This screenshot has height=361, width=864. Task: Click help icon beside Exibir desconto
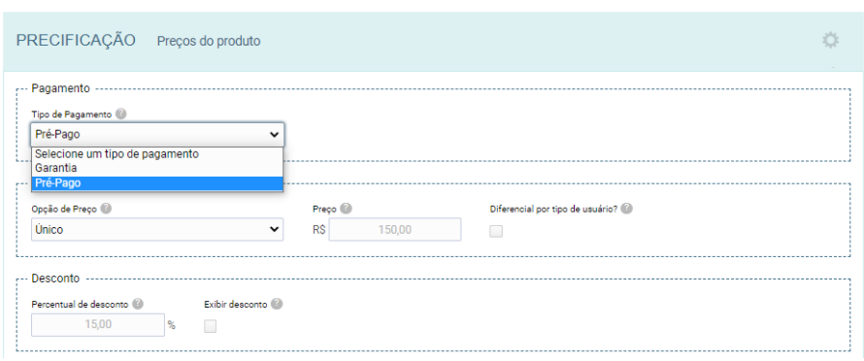(277, 304)
